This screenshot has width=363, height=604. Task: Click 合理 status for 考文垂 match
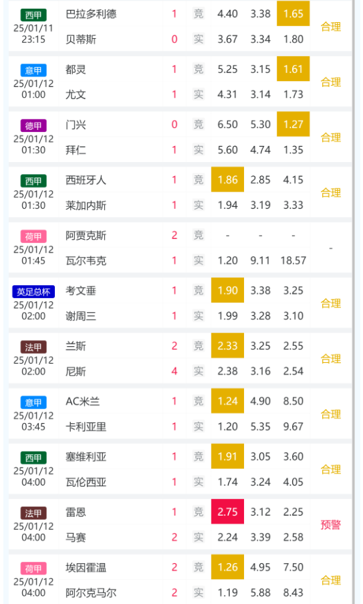pyautogui.click(x=331, y=303)
